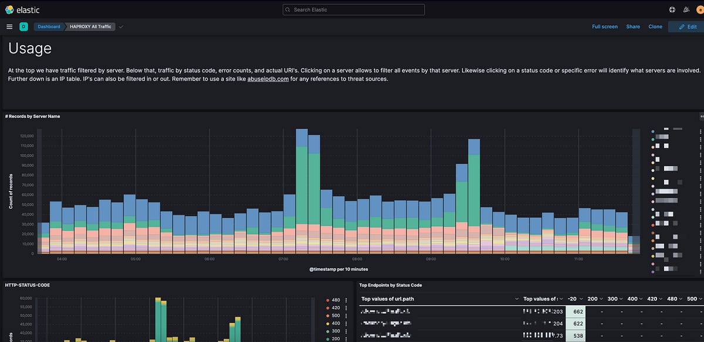Open the help icon in the top bar
The height and width of the screenshot is (342, 704).
click(x=671, y=9)
